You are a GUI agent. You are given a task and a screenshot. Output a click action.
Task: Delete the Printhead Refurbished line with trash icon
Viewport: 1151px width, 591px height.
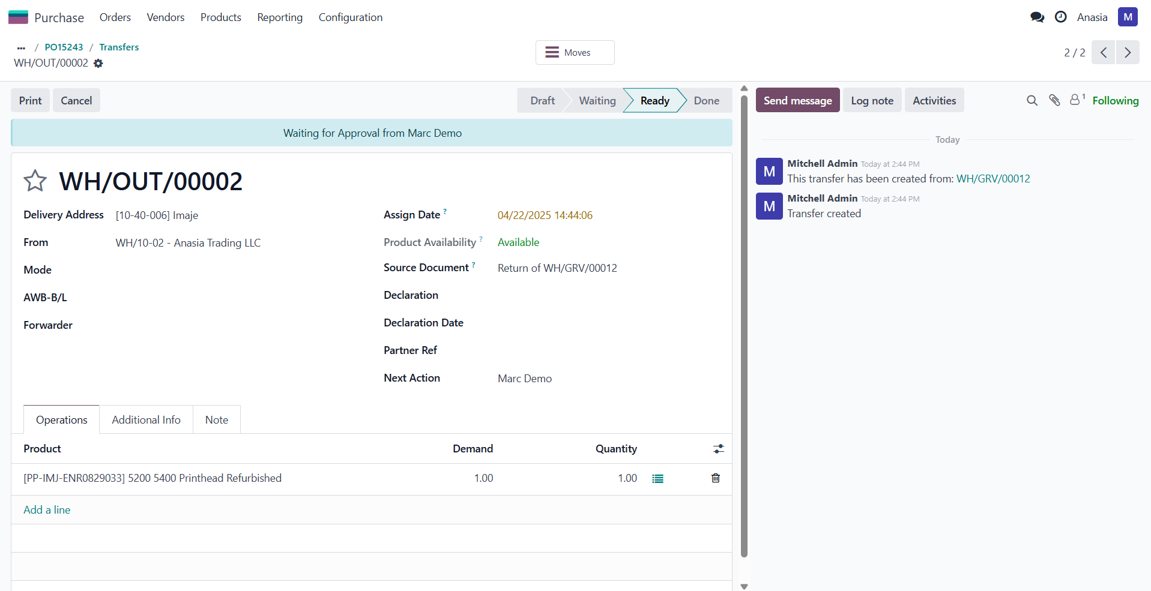click(715, 478)
